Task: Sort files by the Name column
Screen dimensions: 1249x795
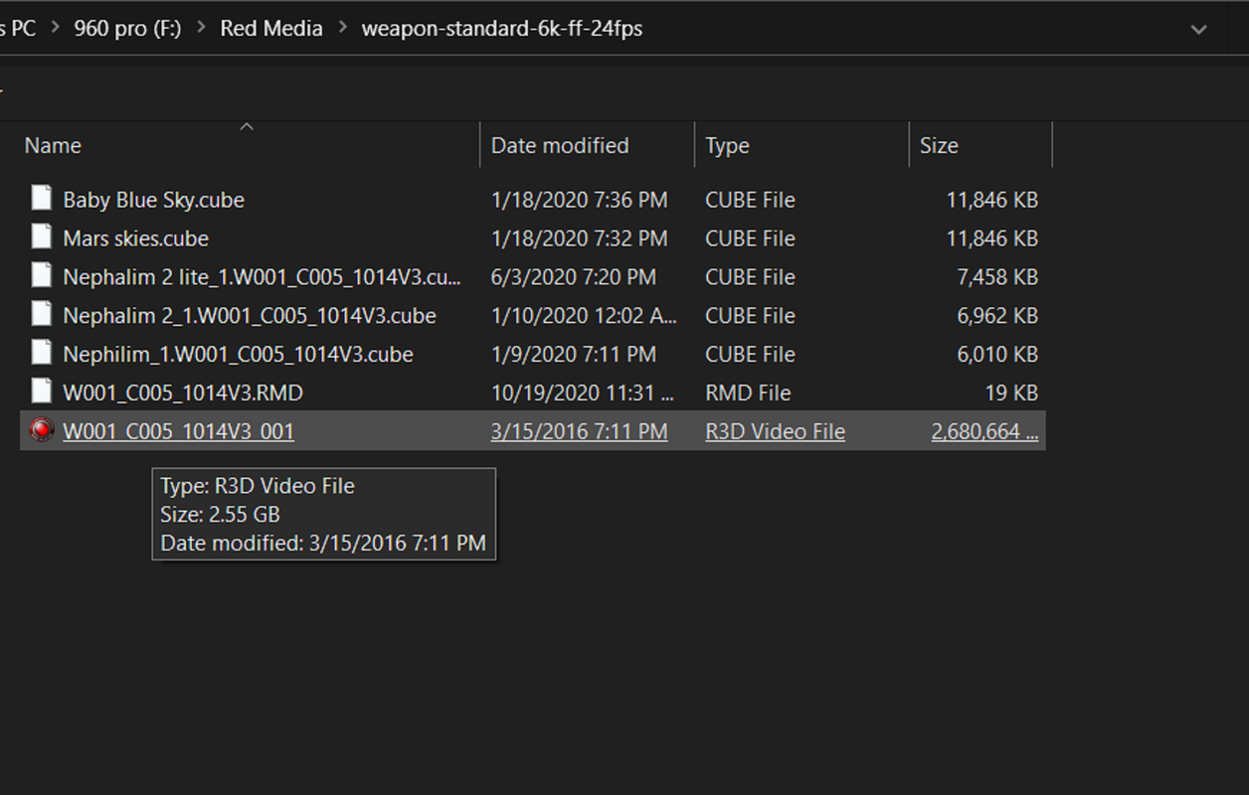Action: [x=53, y=145]
